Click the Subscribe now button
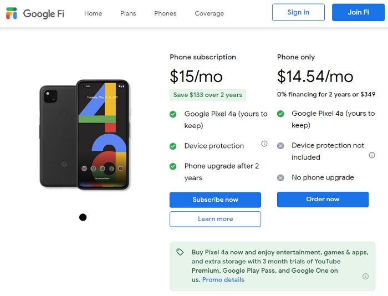The width and height of the screenshot is (388, 296). (x=215, y=200)
